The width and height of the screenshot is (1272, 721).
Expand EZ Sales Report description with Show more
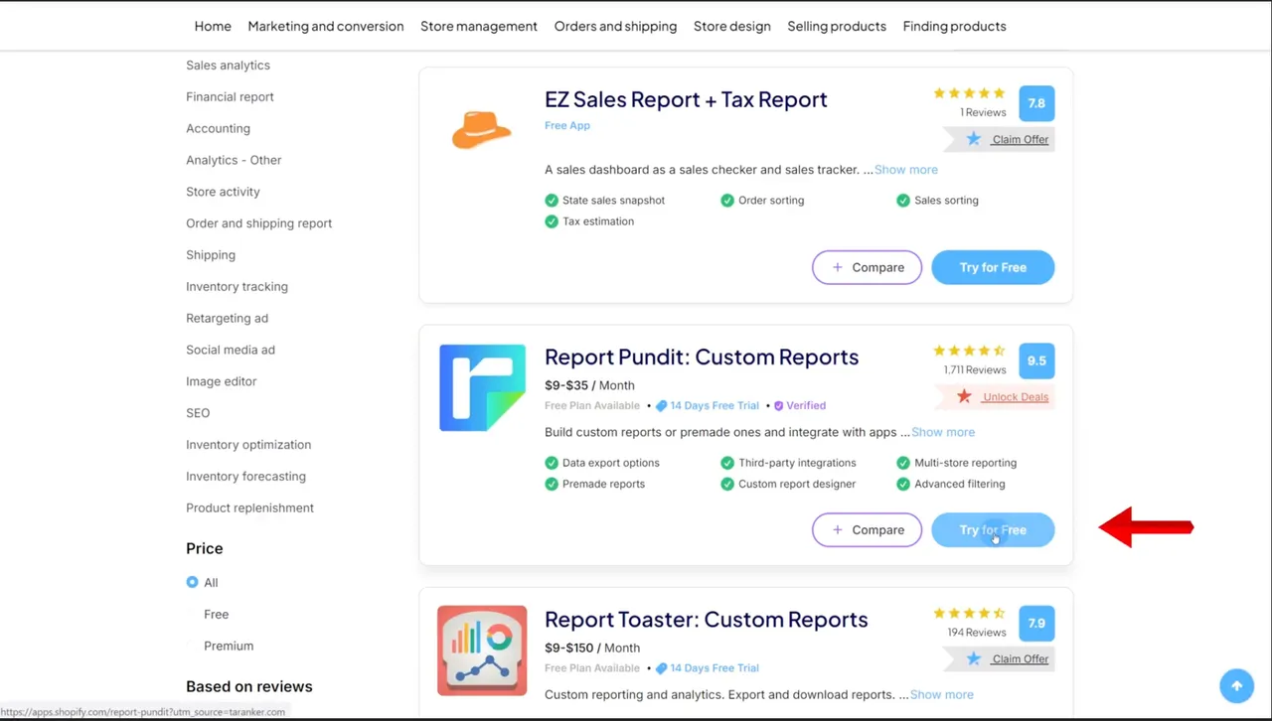[x=905, y=170]
